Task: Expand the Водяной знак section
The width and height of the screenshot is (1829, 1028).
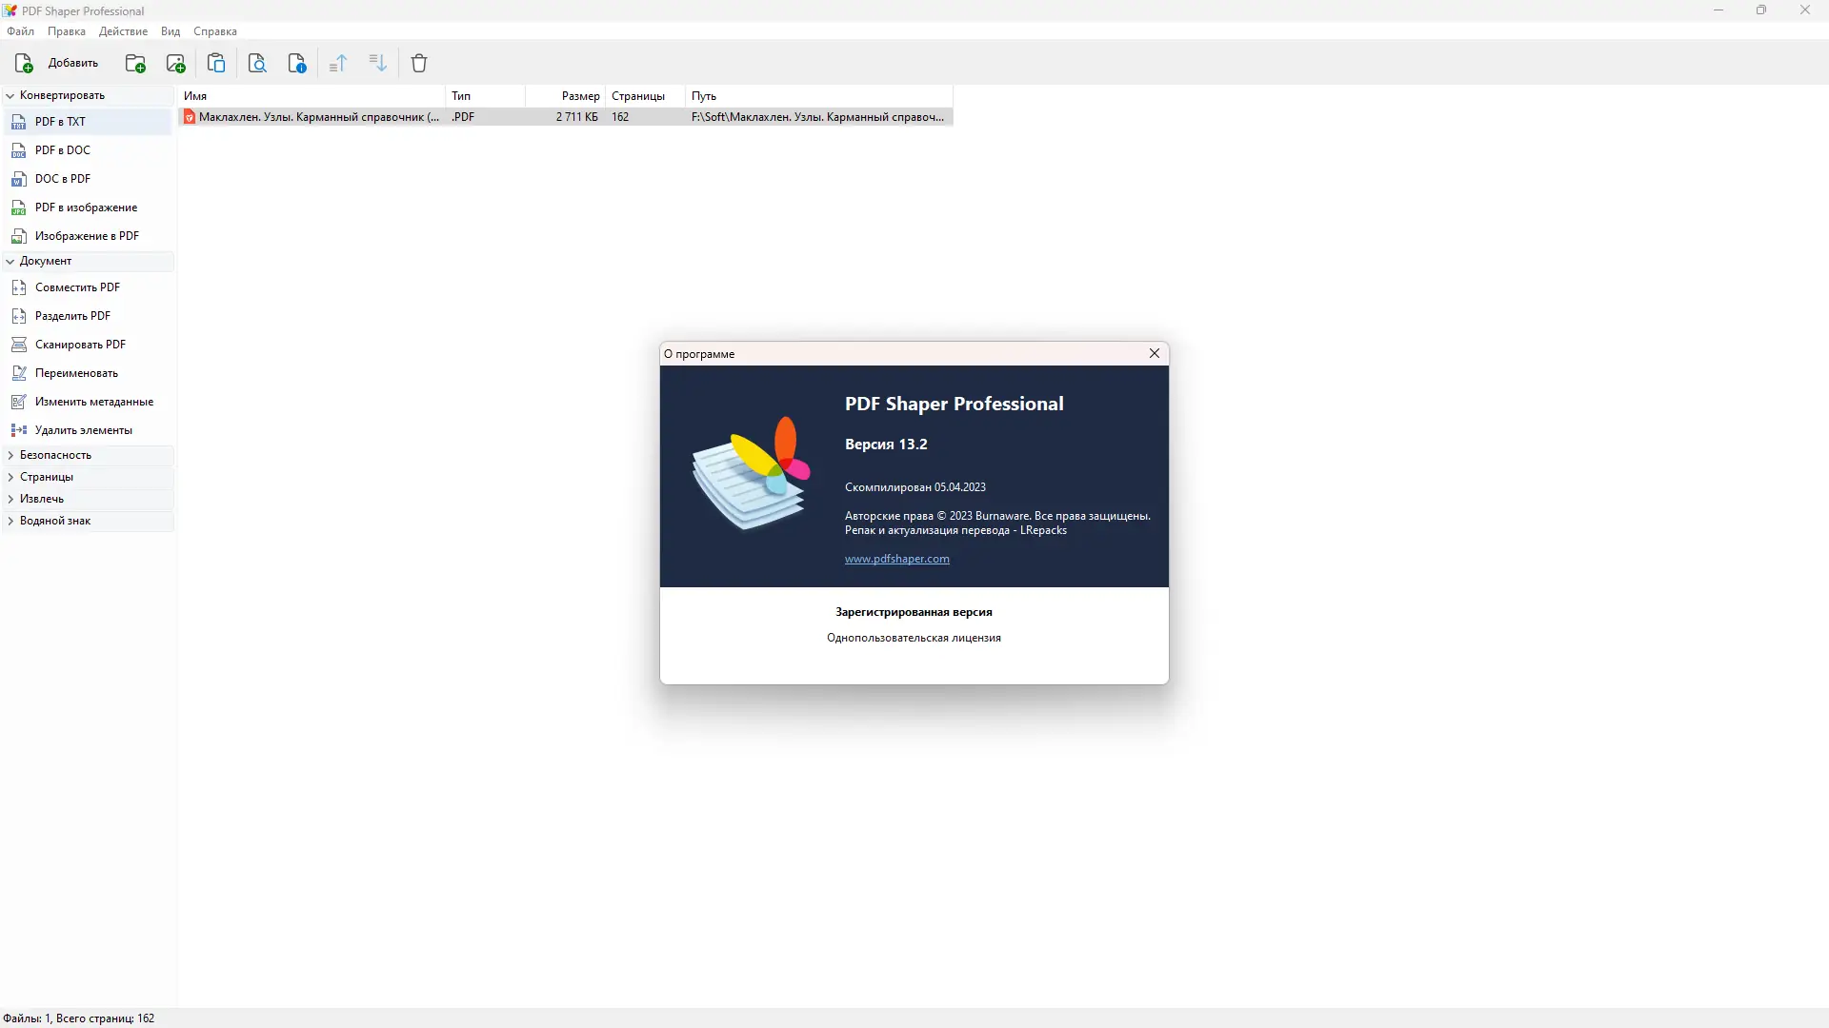Action: click(x=10, y=522)
